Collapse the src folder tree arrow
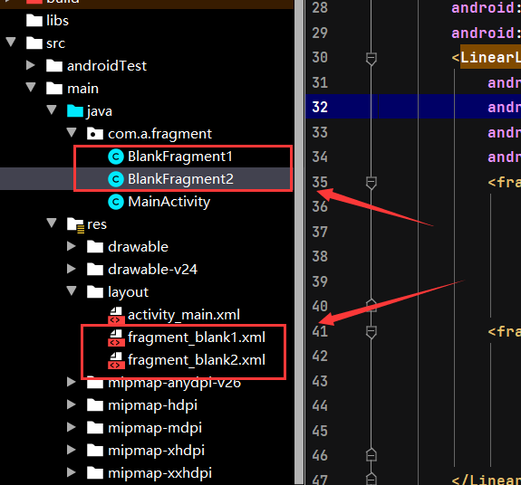 click(x=11, y=43)
